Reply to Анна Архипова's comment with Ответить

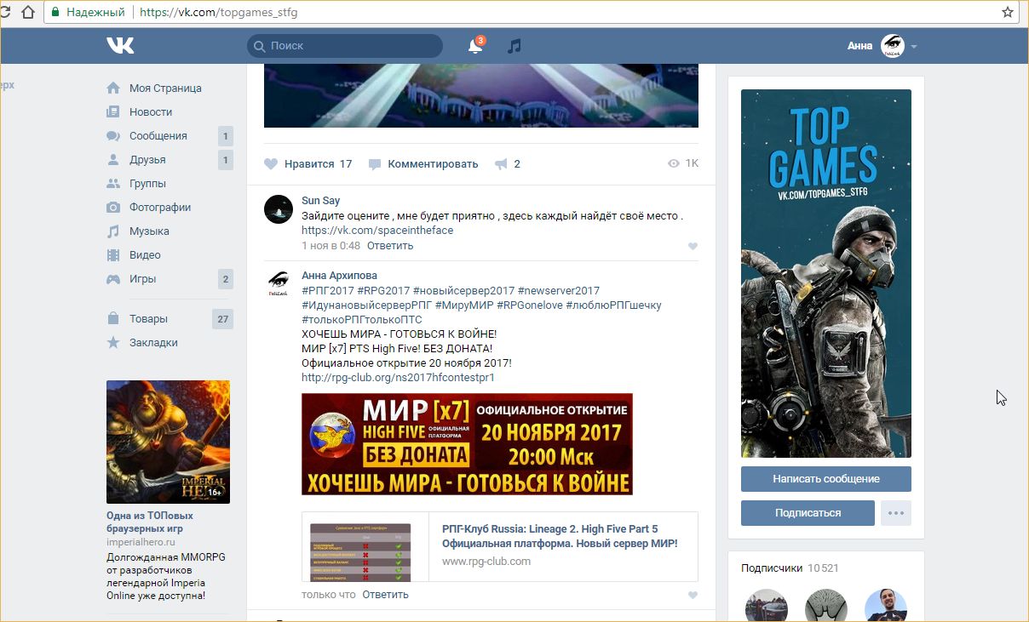(x=385, y=594)
